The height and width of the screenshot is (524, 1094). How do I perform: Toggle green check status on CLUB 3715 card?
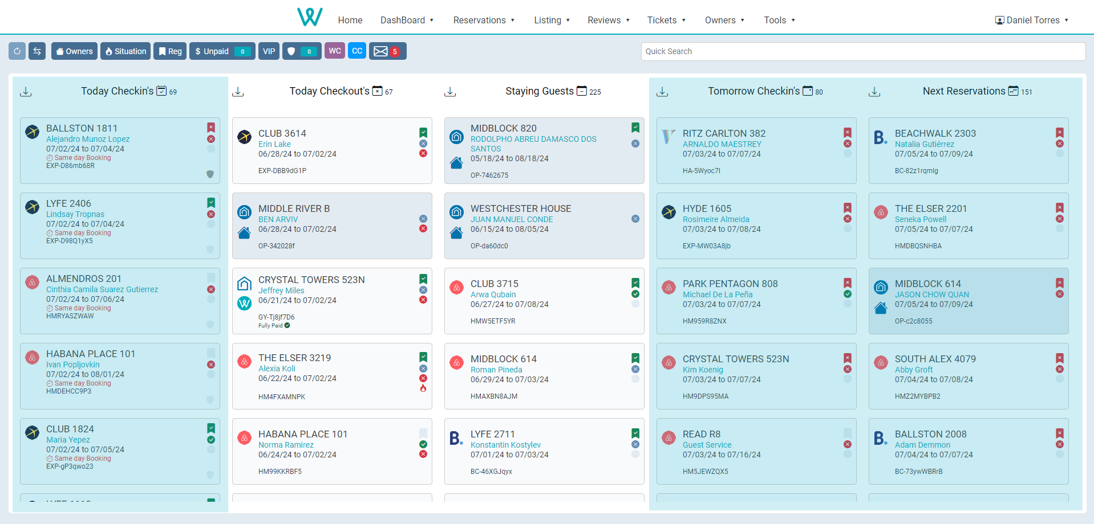click(635, 294)
